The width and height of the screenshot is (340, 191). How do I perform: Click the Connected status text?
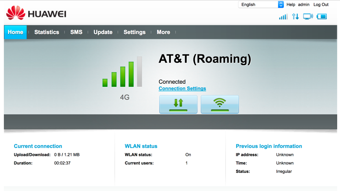(x=172, y=82)
